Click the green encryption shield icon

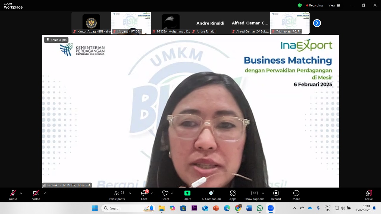300,5
